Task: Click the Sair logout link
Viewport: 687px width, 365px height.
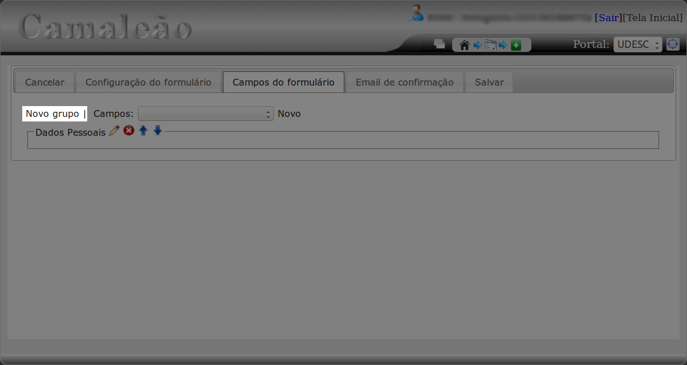Action: pyautogui.click(x=608, y=18)
